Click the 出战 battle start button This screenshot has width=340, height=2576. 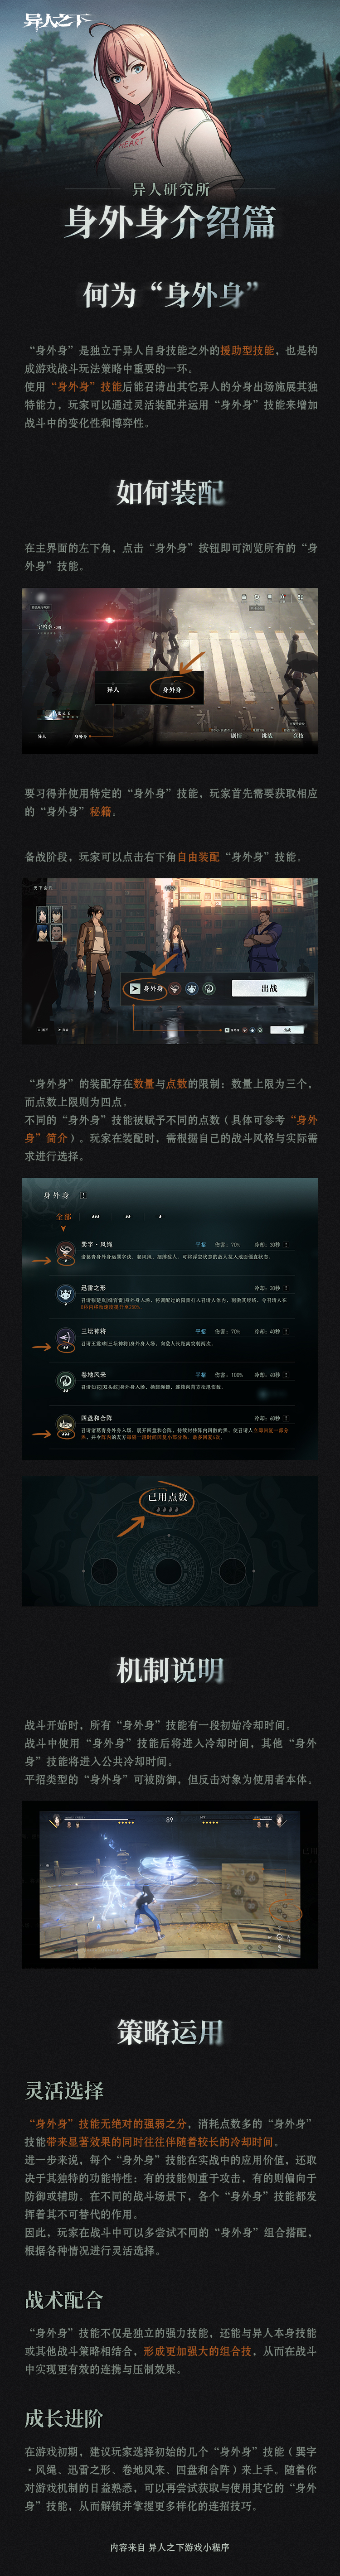(268, 987)
